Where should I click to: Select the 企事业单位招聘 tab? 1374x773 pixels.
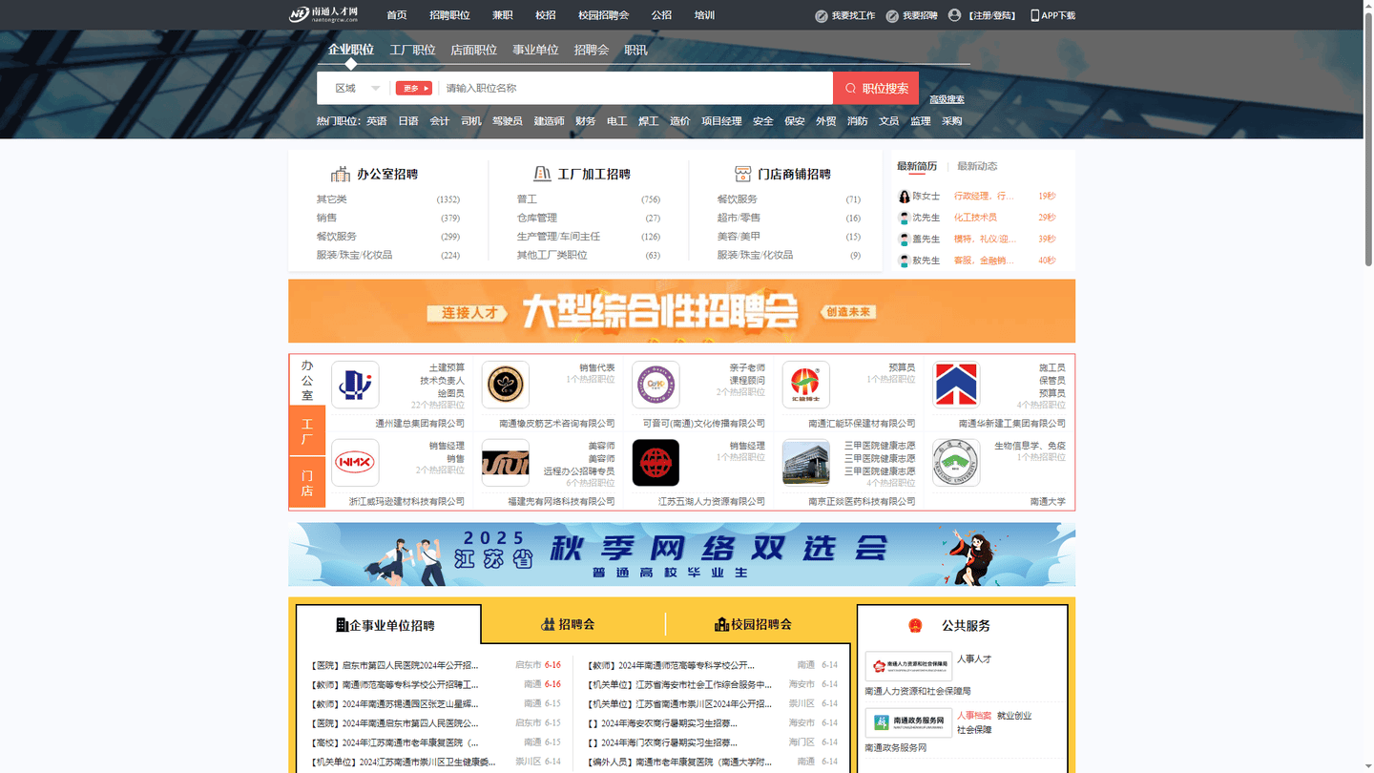tap(388, 625)
